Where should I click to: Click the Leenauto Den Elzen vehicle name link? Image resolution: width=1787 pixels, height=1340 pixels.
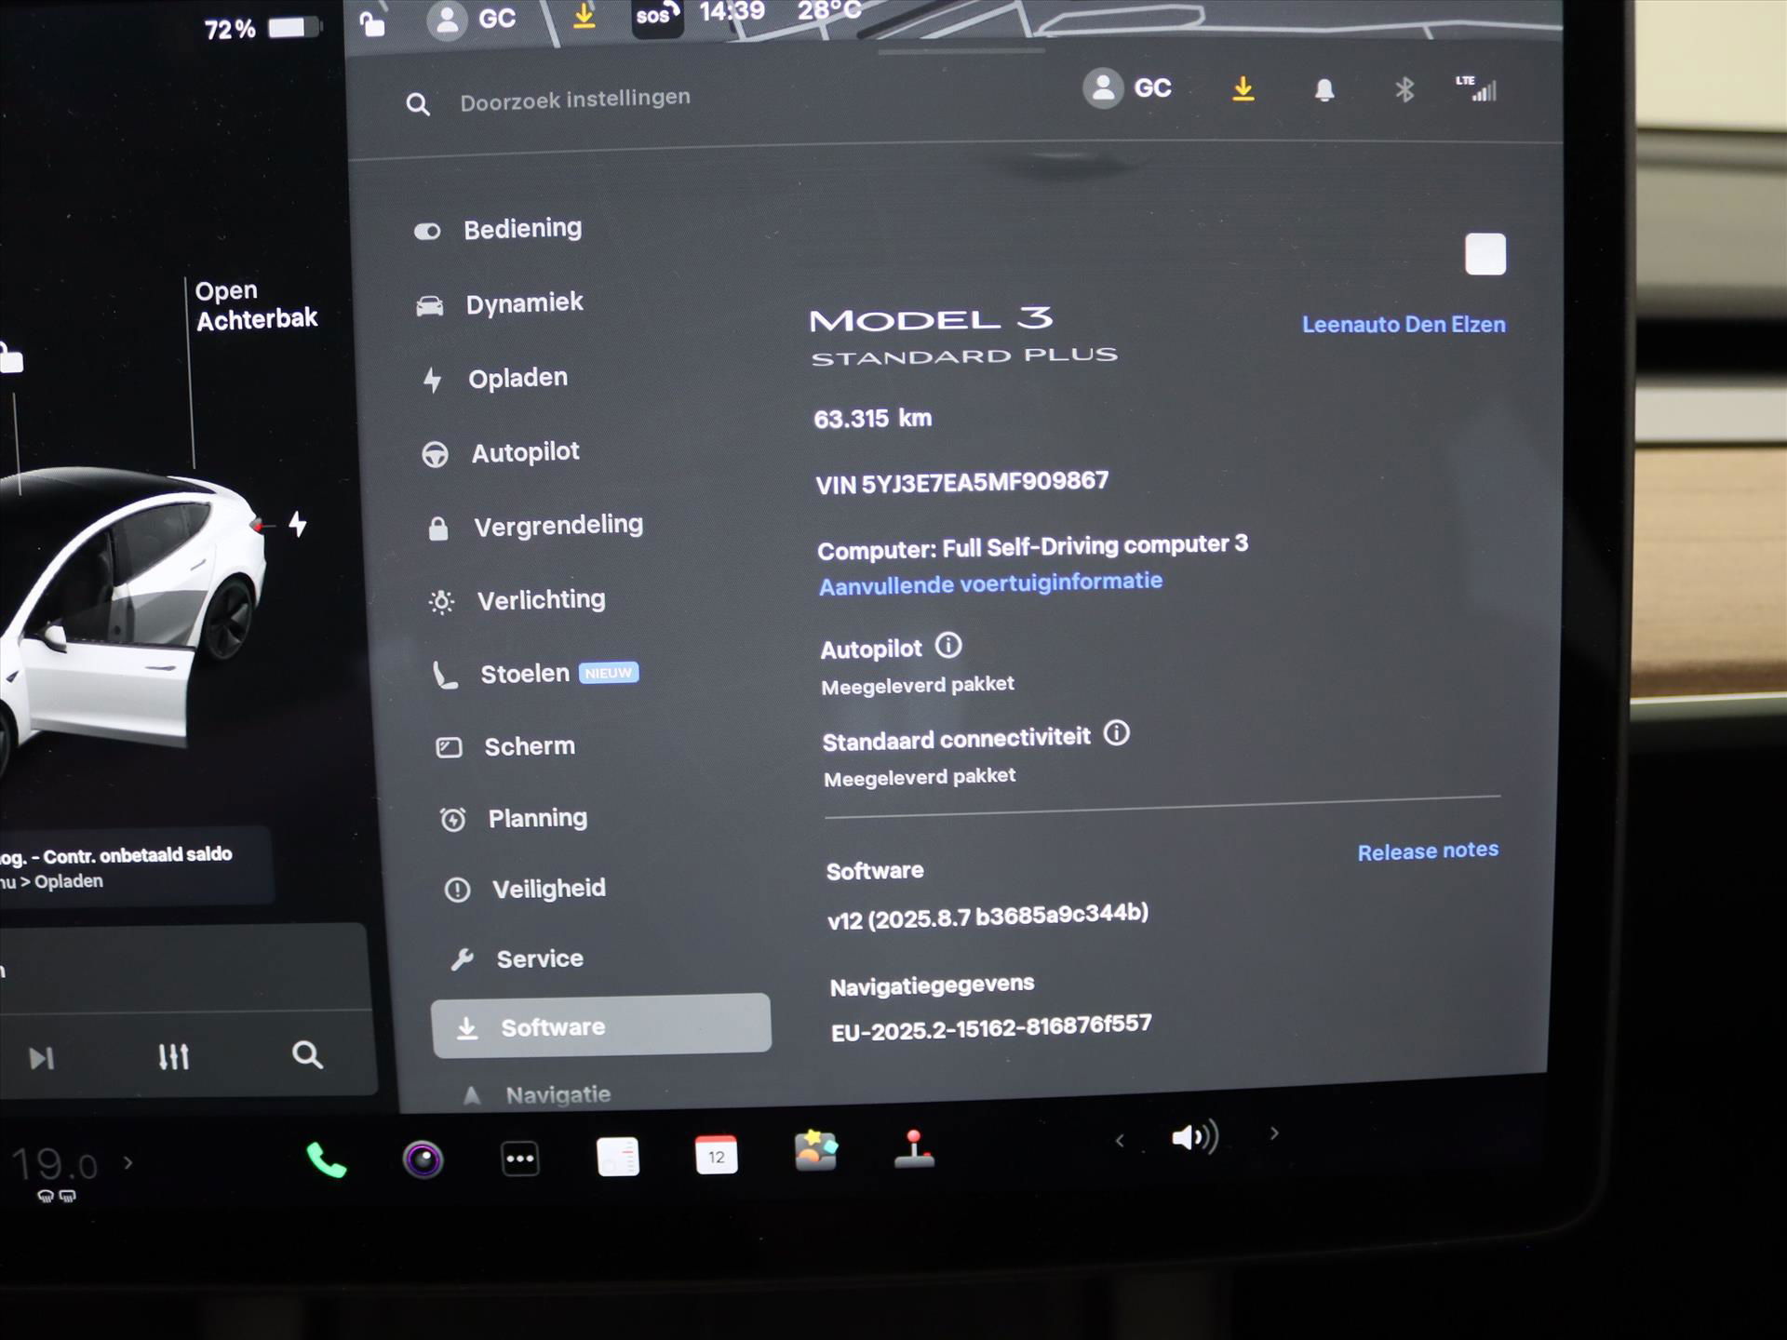1403,325
